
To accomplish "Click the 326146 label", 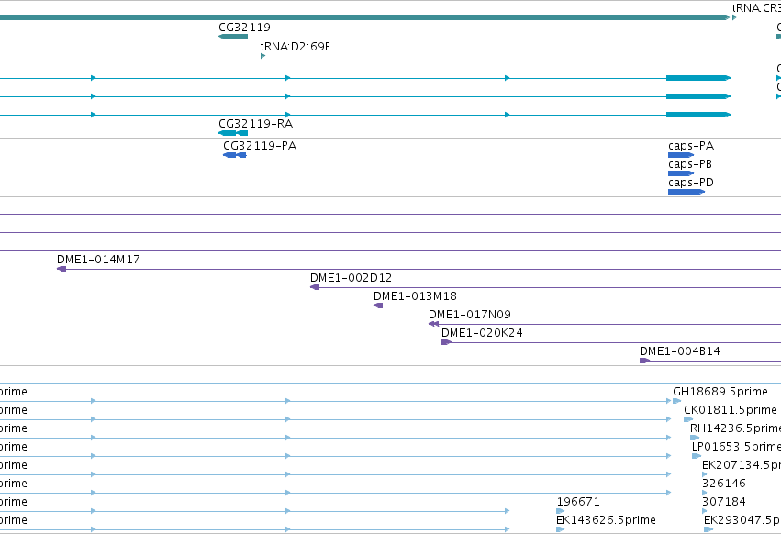I will pos(724,484).
